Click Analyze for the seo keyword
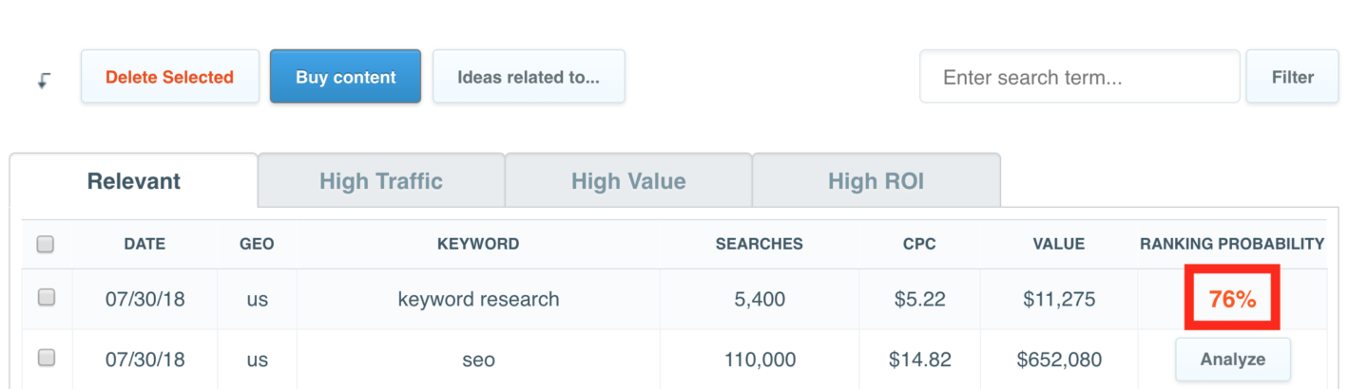 (x=1232, y=360)
